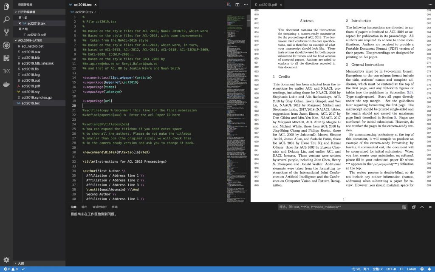Open the Extensions view in activity bar

(6, 58)
